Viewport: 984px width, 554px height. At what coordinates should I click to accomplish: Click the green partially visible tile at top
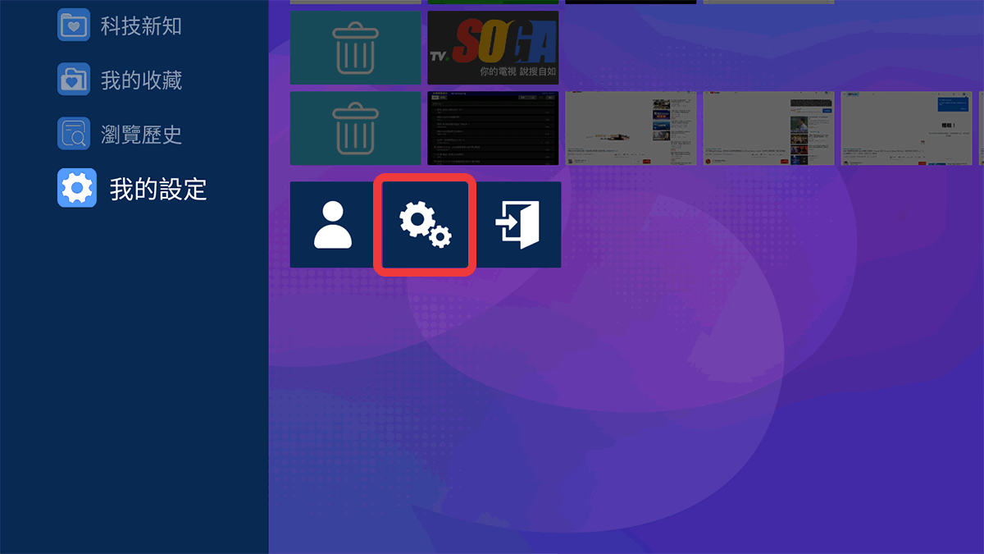pyautogui.click(x=493, y=2)
